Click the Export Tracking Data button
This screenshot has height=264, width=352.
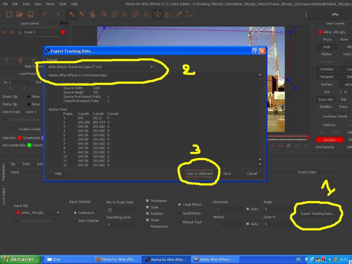point(318,214)
